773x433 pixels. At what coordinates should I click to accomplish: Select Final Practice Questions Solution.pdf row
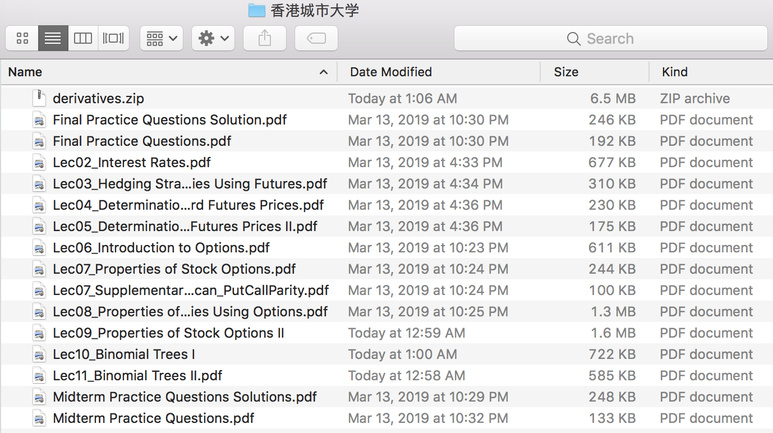(170, 120)
